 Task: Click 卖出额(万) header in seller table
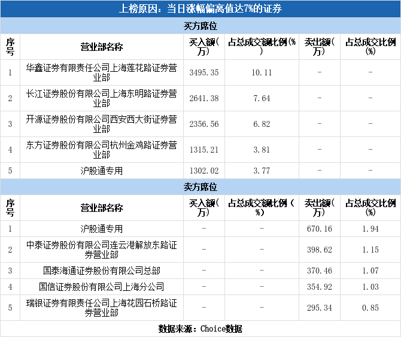point(320,208)
